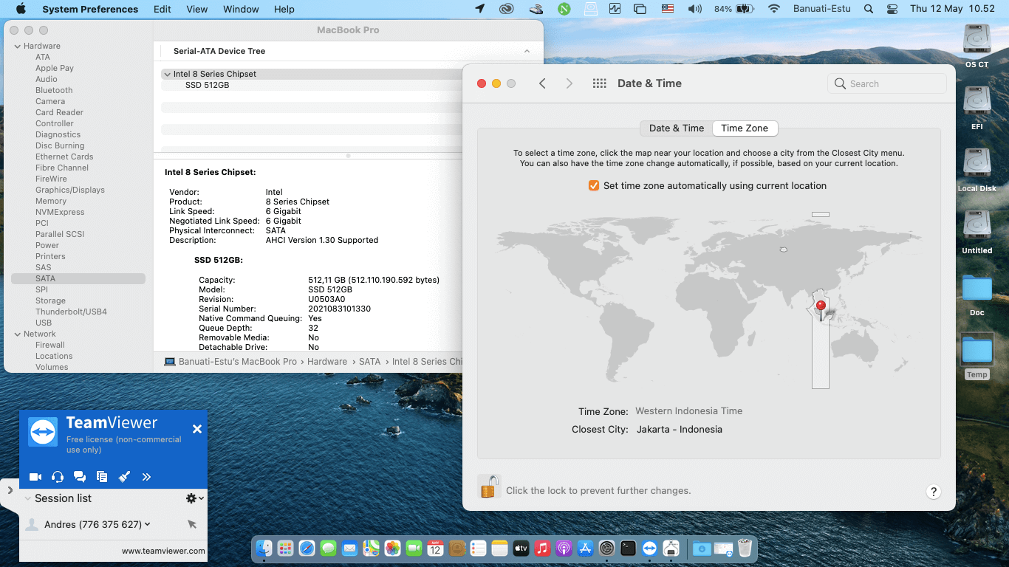
Task: Collapse the Hardware tree section
Action: click(17, 46)
